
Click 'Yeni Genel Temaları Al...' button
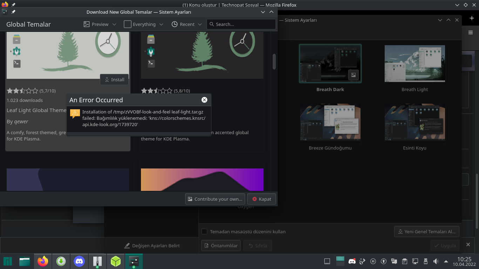(427, 232)
